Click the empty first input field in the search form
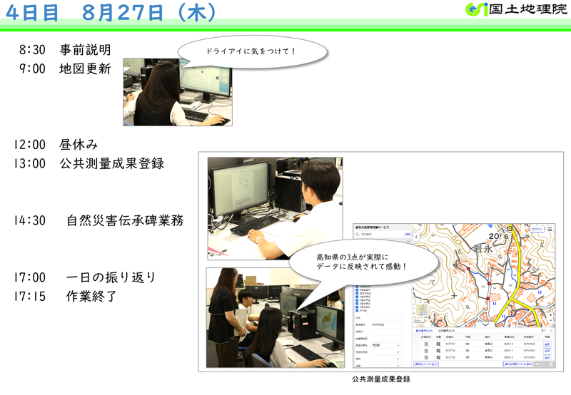The width and height of the screenshot is (571, 395). [x=386, y=318]
